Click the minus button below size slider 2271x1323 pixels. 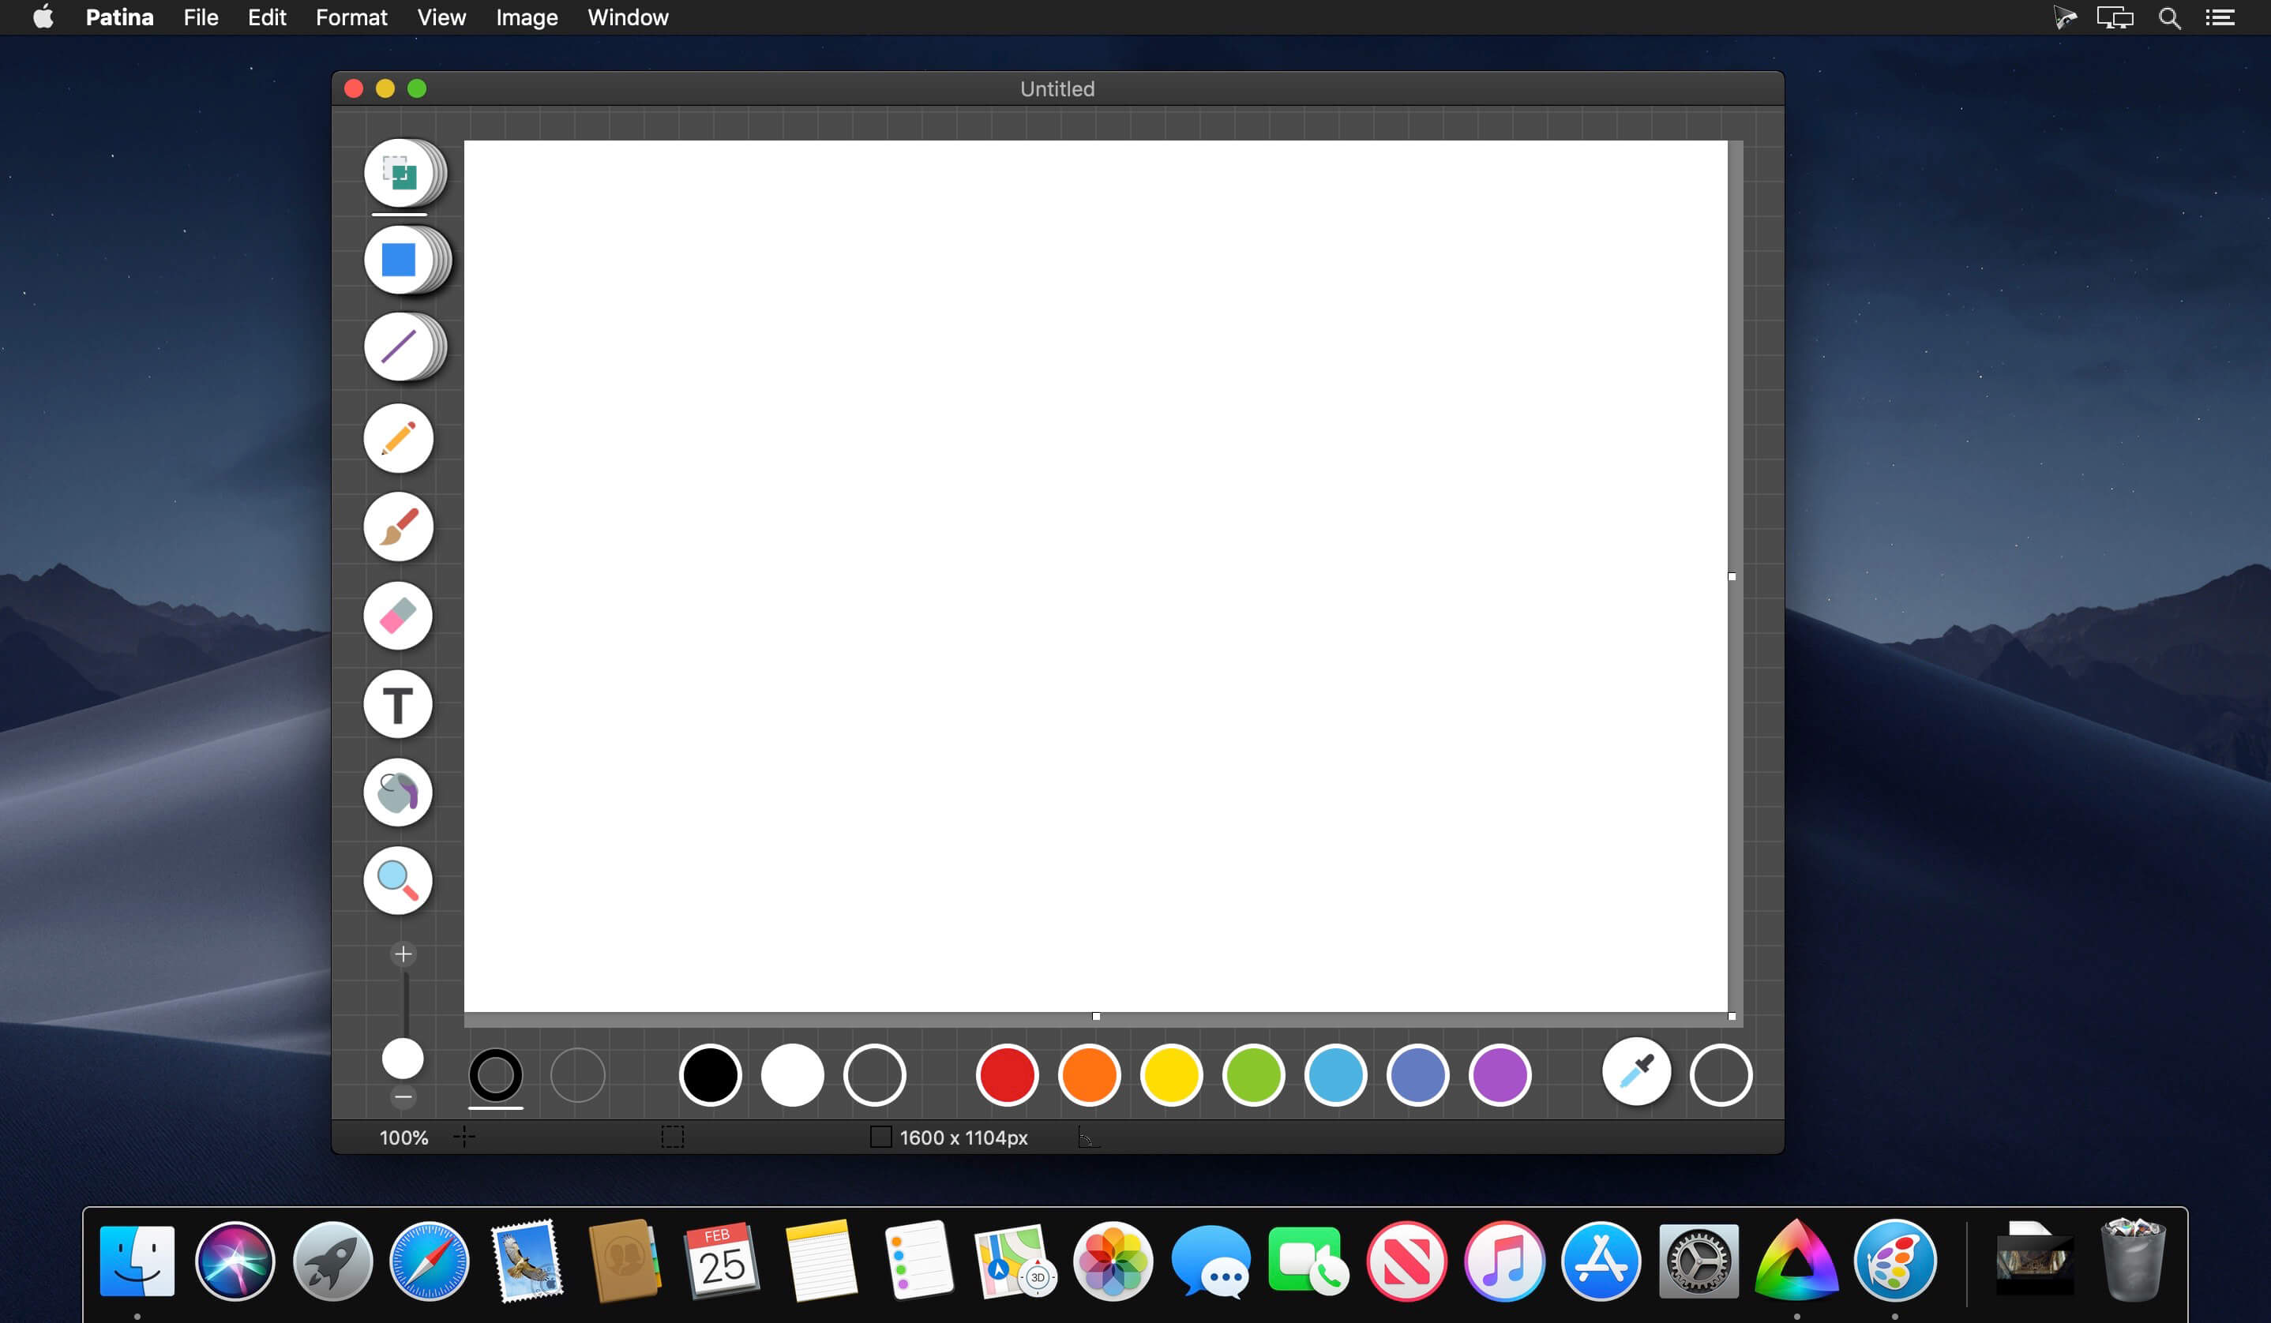(x=403, y=1097)
